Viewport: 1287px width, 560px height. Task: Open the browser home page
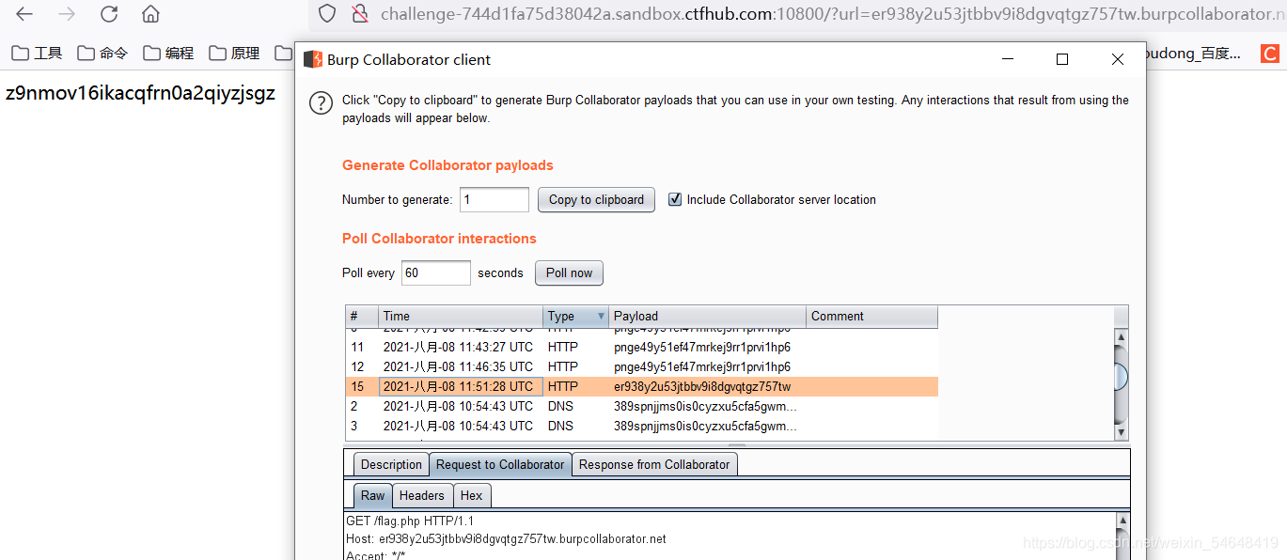[x=150, y=14]
